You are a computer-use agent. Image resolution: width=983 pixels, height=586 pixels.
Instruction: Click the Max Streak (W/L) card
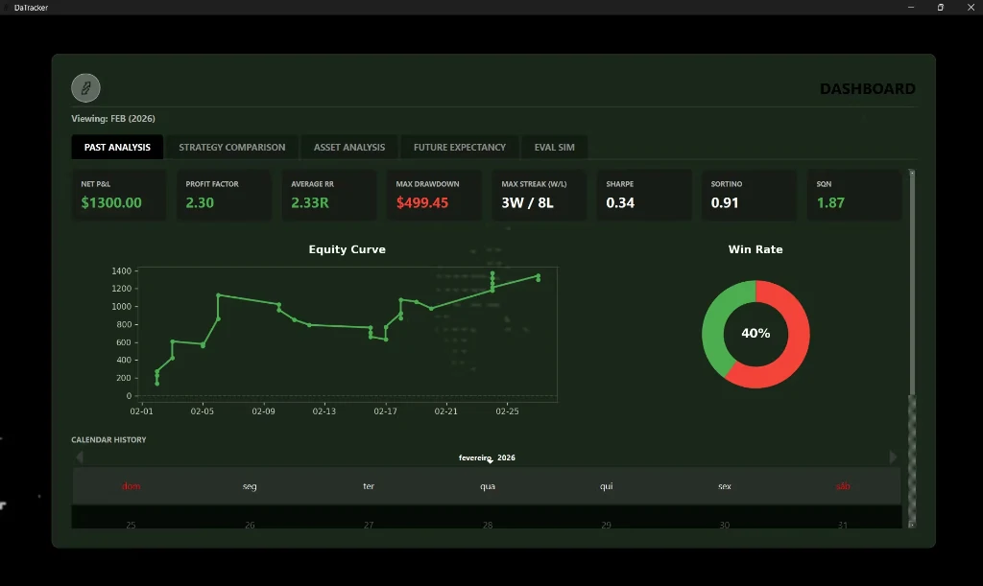click(x=539, y=195)
